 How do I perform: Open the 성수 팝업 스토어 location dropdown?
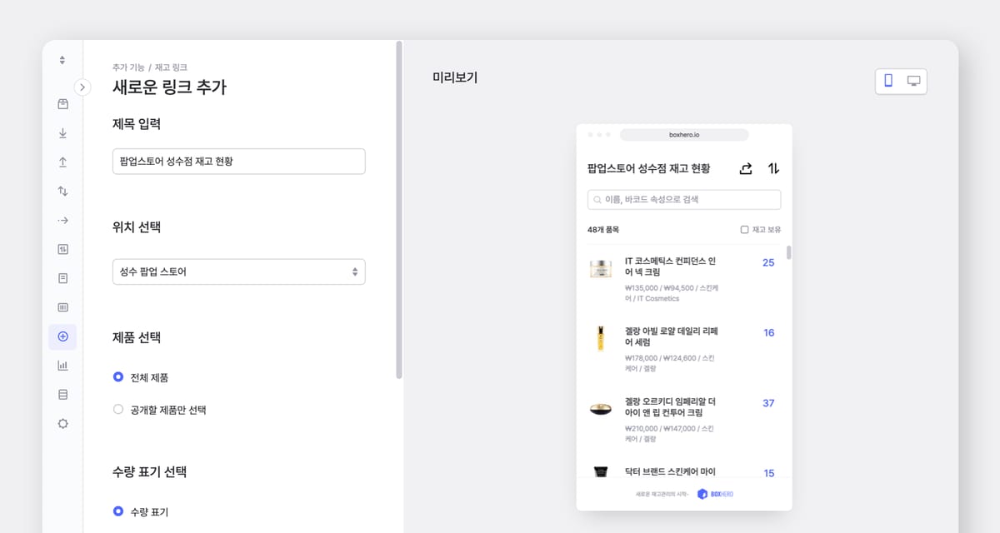pyautogui.click(x=238, y=271)
